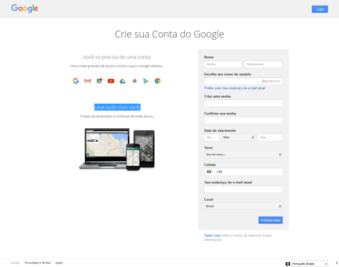Click 'Prefiro usar meu endereço de e-mail atual' link
This screenshot has height=267, width=339.
(235, 88)
